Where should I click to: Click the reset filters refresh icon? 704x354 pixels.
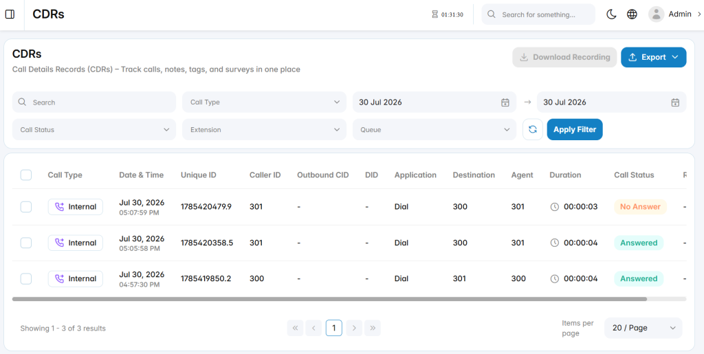tap(533, 129)
